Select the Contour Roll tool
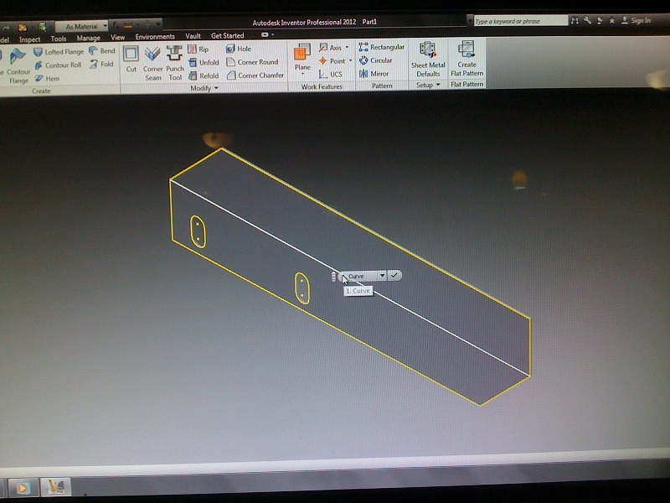Screen dimensions: 670x503 click(58, 65)
